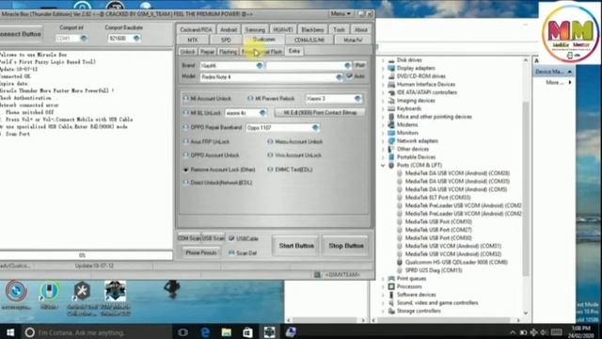This screenshot has height=339, width=602.
Task: Click the Monitors category icon
Action: (x=391, y=133)
